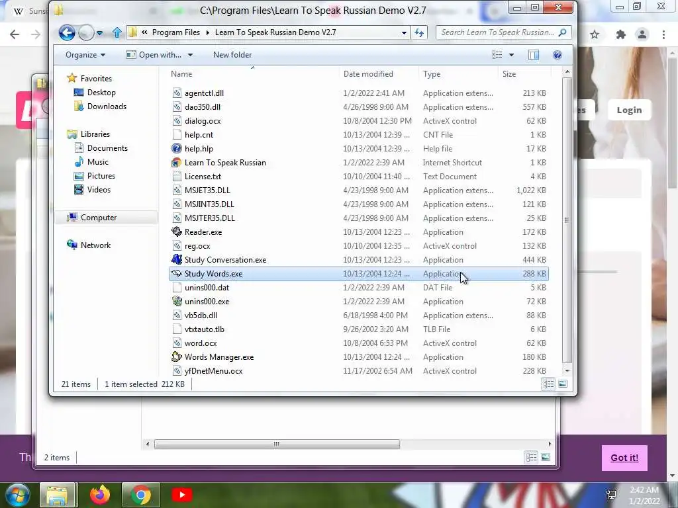Open Chrome from the taskbar
Screen dimensions: 678x508
[141, 495]
